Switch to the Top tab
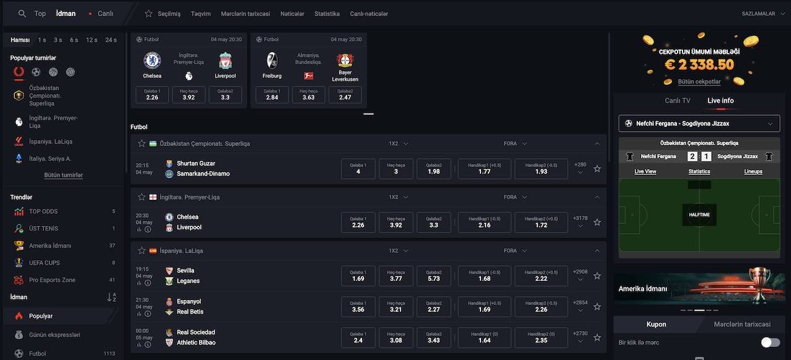This screenshot has width=791, height=360. point(40,14)
